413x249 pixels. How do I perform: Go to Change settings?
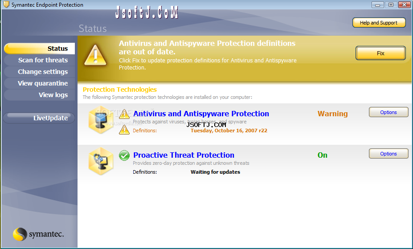pos(40,72)
